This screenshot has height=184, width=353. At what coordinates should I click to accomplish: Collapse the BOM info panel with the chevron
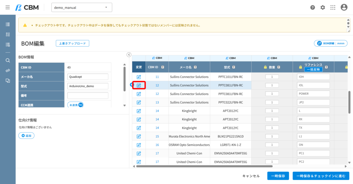tap(129, 55)
